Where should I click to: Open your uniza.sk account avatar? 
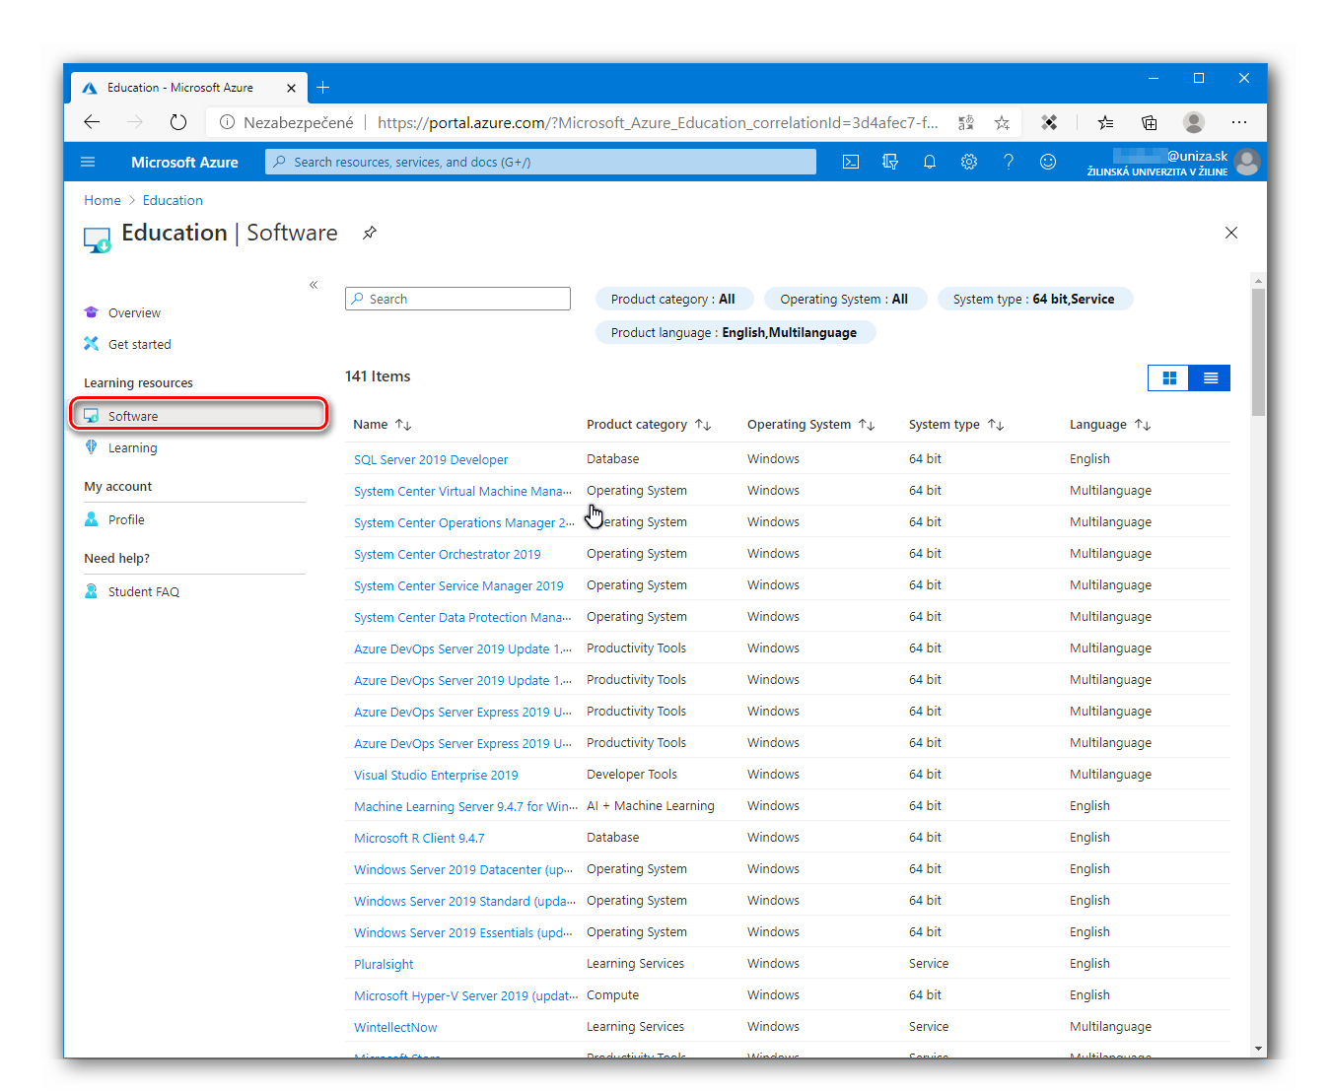point(1247,162)
